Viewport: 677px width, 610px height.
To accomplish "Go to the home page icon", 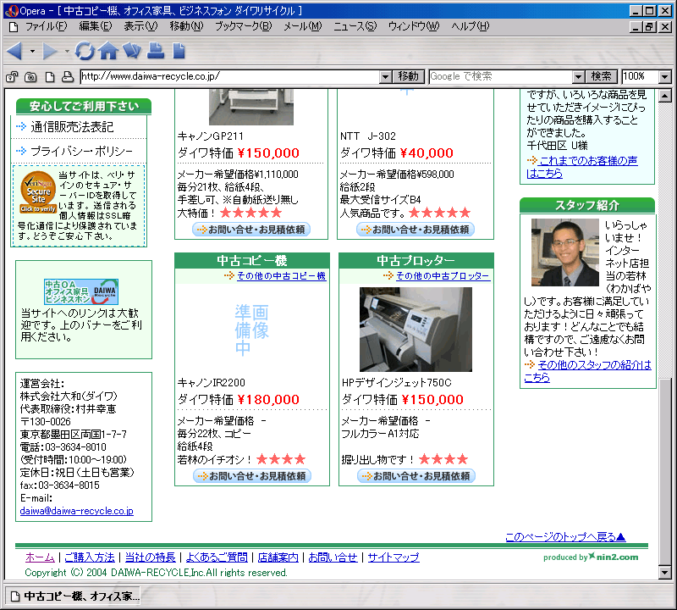I will (108, 51).
